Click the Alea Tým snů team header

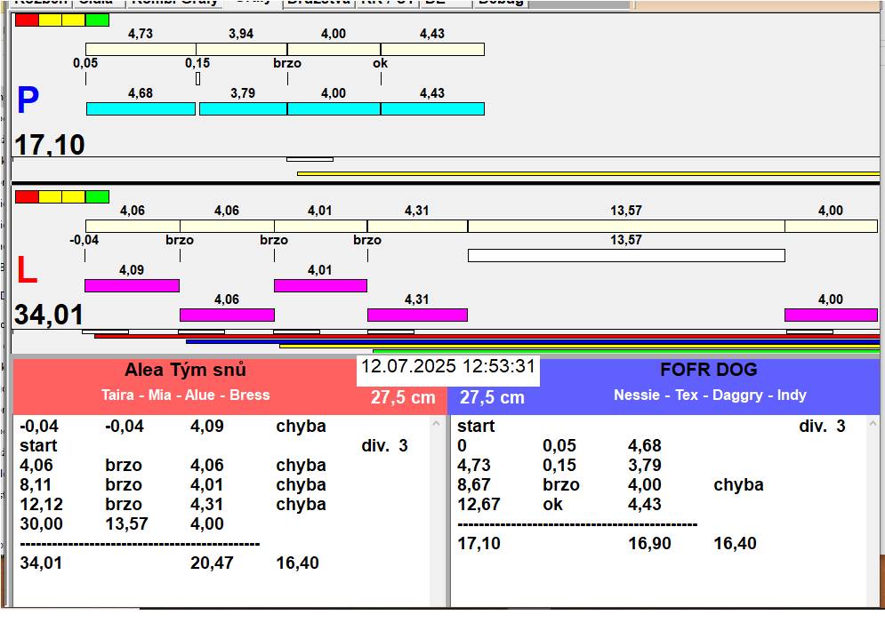(x=185, y=371)
